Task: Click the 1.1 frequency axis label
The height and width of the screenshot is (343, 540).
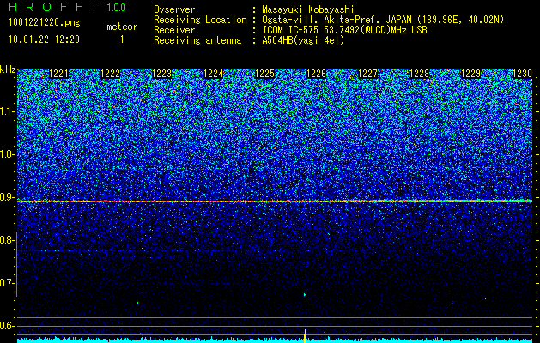Action: point(7,111)
